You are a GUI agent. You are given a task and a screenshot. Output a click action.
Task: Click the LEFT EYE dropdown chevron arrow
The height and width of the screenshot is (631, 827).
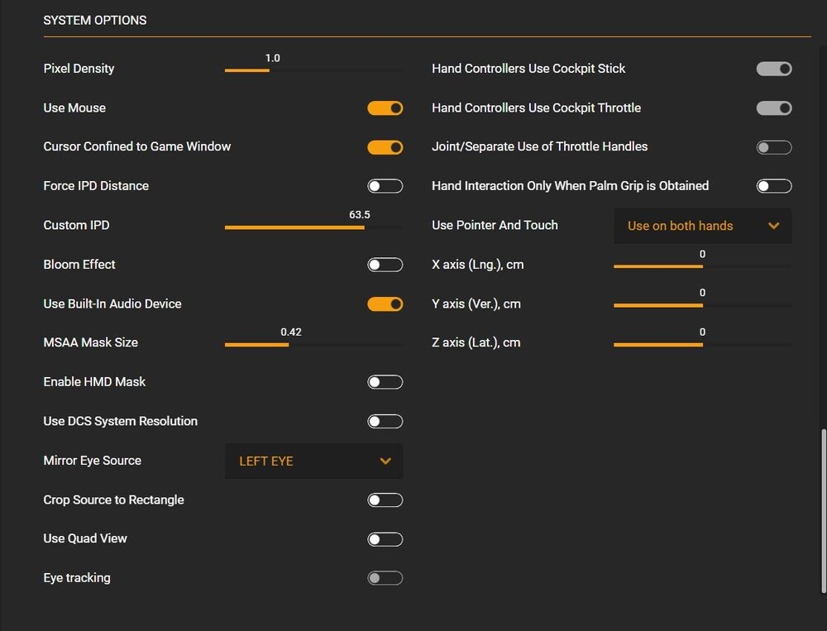[385, 461]
